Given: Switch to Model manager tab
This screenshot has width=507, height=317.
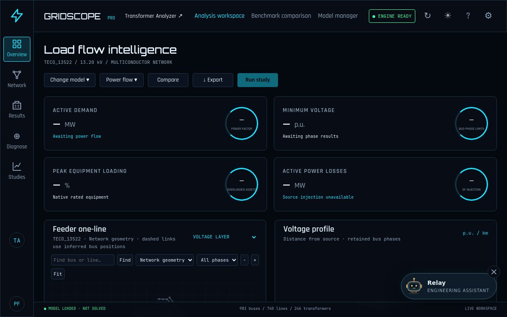Looking at the screenshot, I should (338, 16).
